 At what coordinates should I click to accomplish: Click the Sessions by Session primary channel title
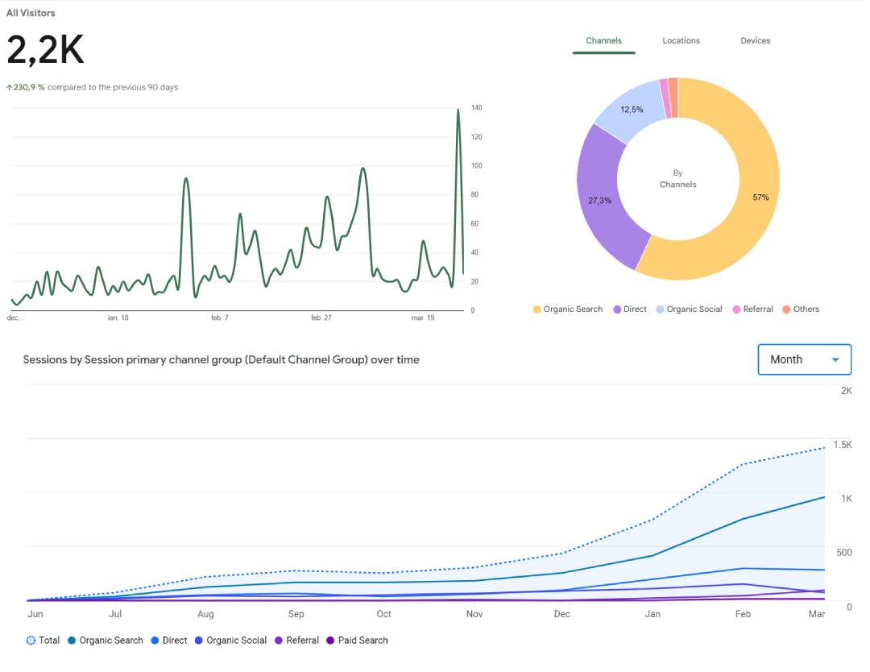click(221, 359)
